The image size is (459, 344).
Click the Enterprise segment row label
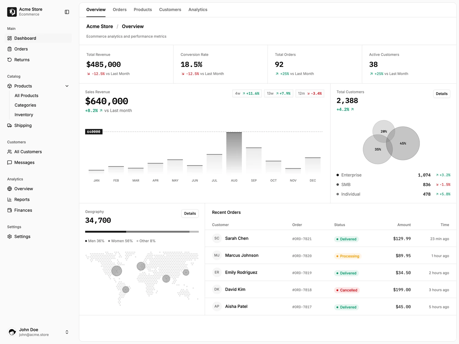[351, 175]
